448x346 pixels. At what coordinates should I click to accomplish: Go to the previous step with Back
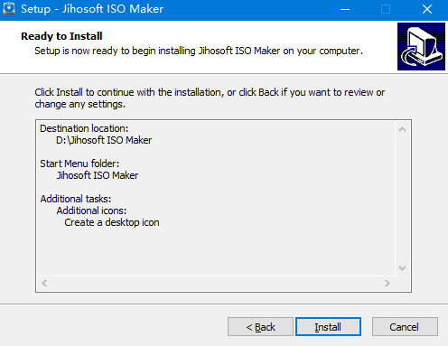[260, 327]
